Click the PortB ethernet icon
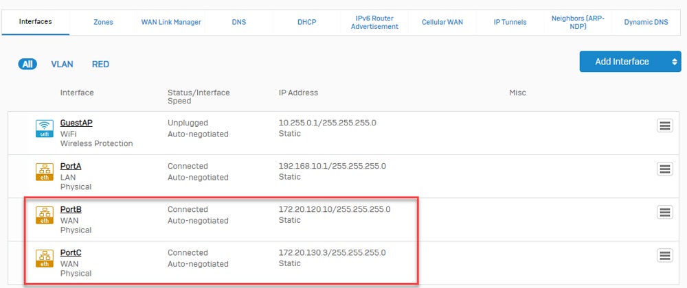 [45, 215]
